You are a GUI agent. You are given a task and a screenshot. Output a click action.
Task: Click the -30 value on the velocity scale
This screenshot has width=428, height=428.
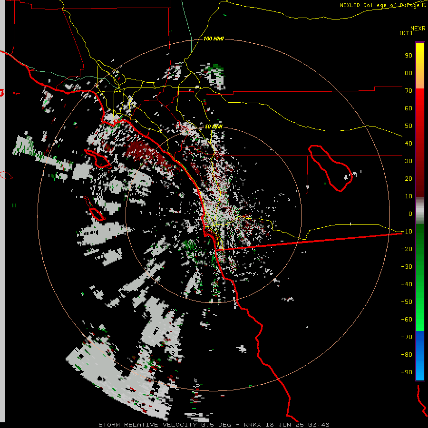click(407, 267)
